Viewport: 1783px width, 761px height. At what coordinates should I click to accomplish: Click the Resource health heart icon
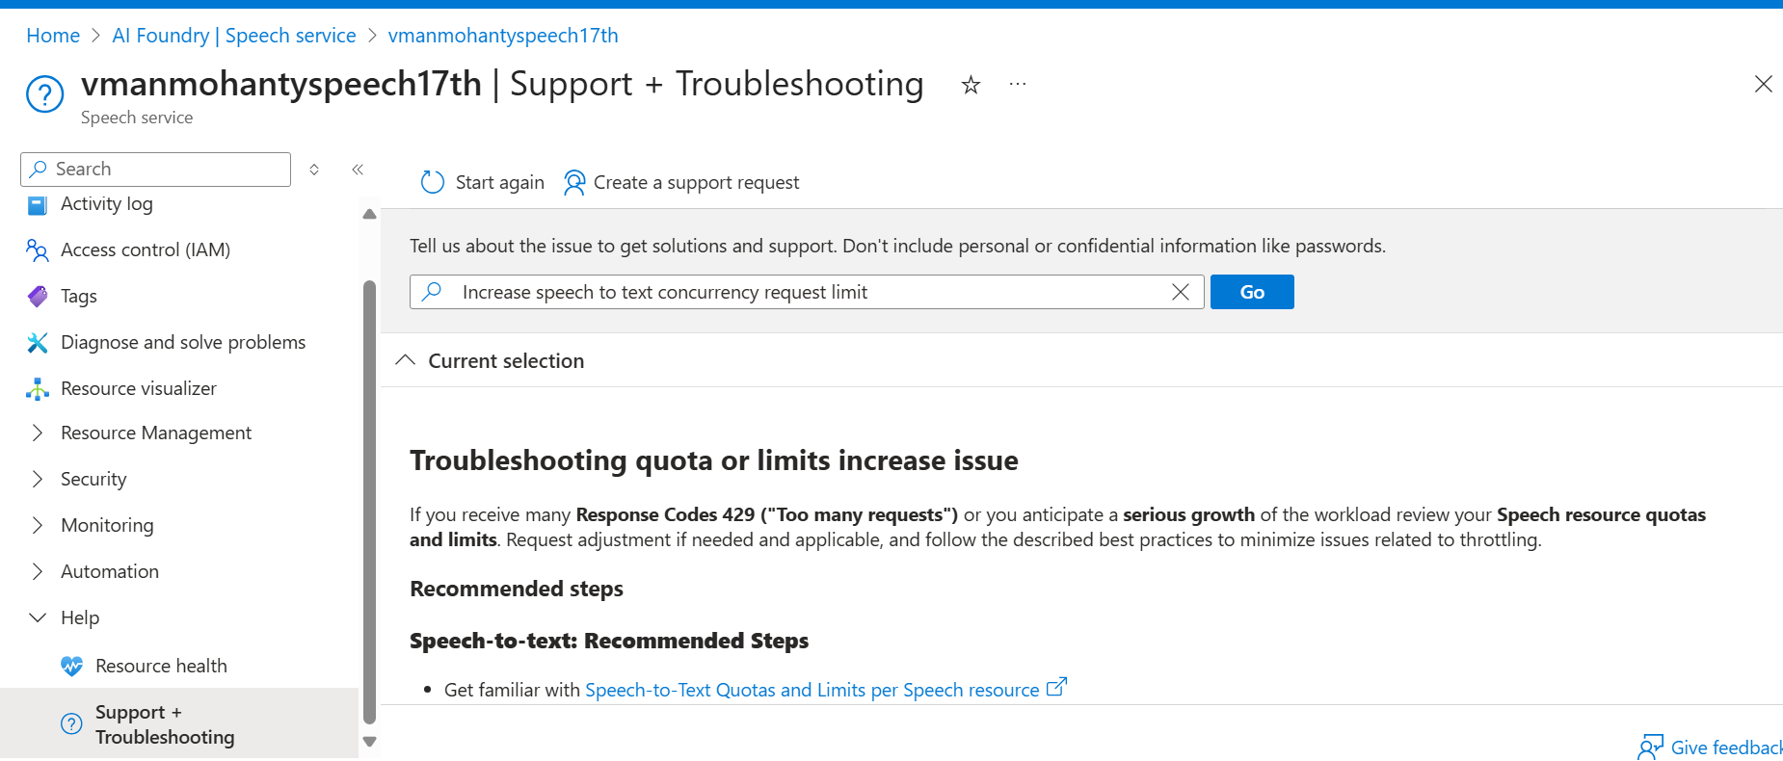click(72, 667)
